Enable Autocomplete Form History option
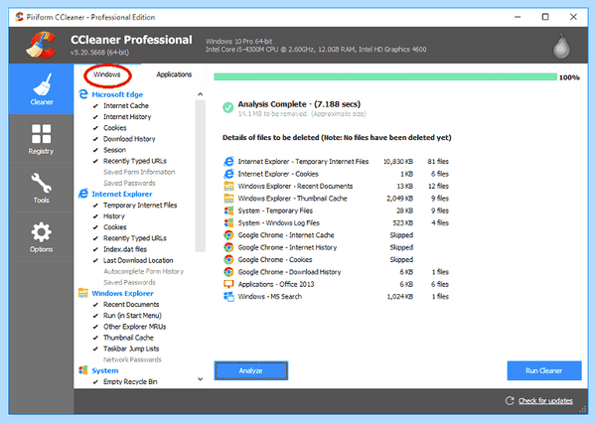Screen dimensions: 596x423 (x=95, y=271)
